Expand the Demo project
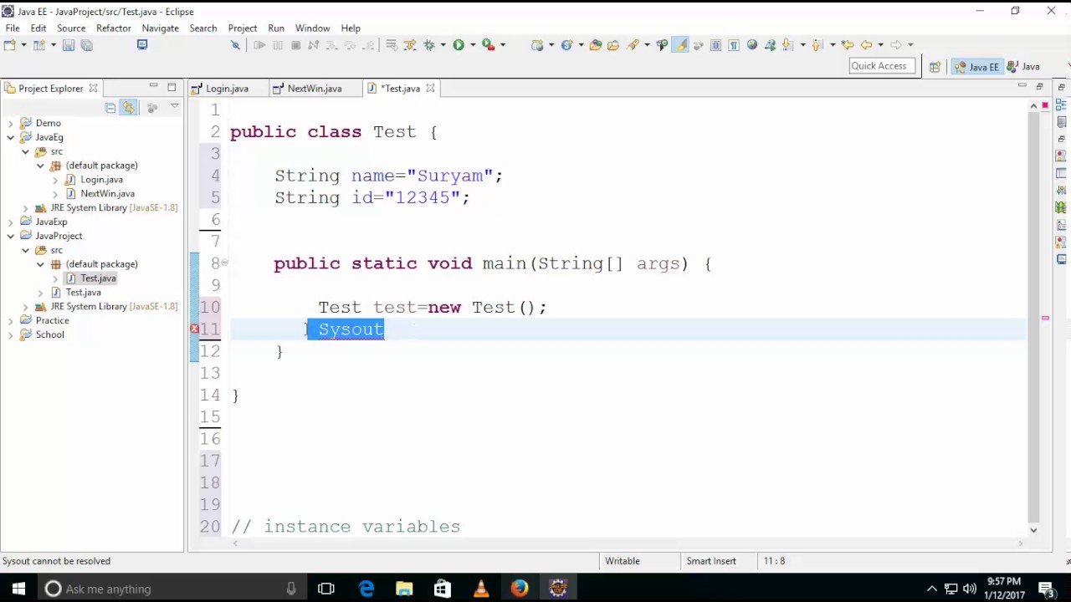 11,123
